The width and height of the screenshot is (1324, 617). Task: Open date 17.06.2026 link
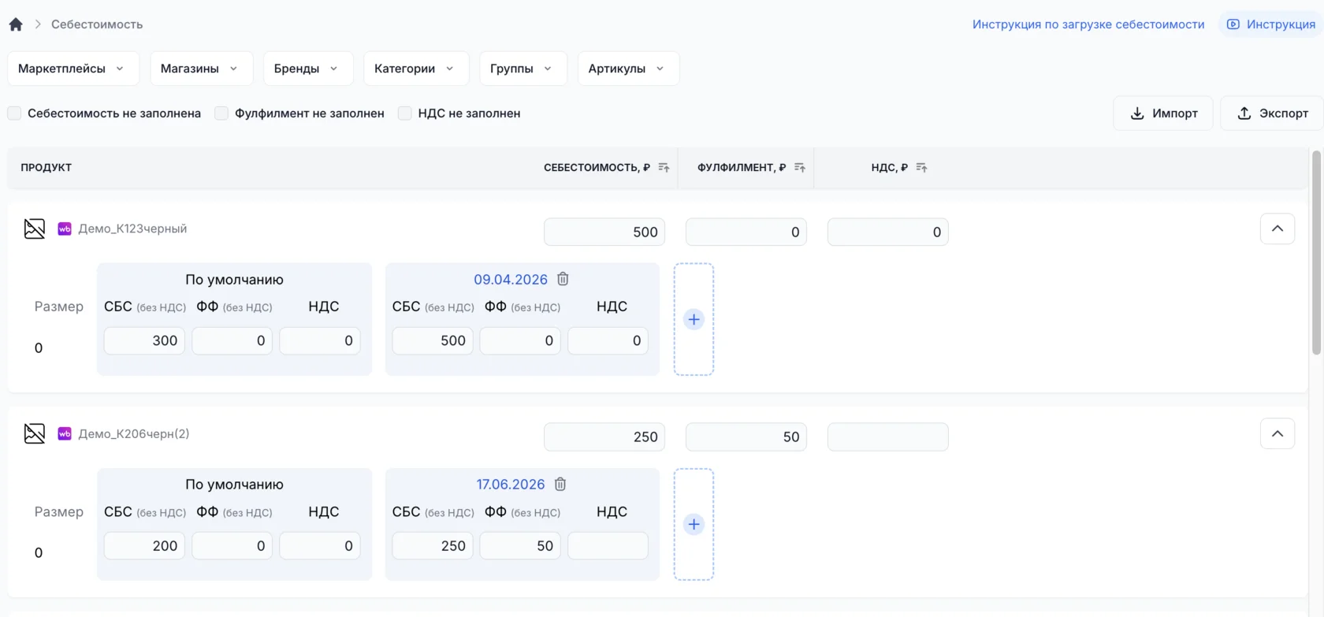point(511,485)
